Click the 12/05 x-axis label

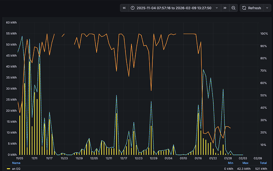click(94, 158)
